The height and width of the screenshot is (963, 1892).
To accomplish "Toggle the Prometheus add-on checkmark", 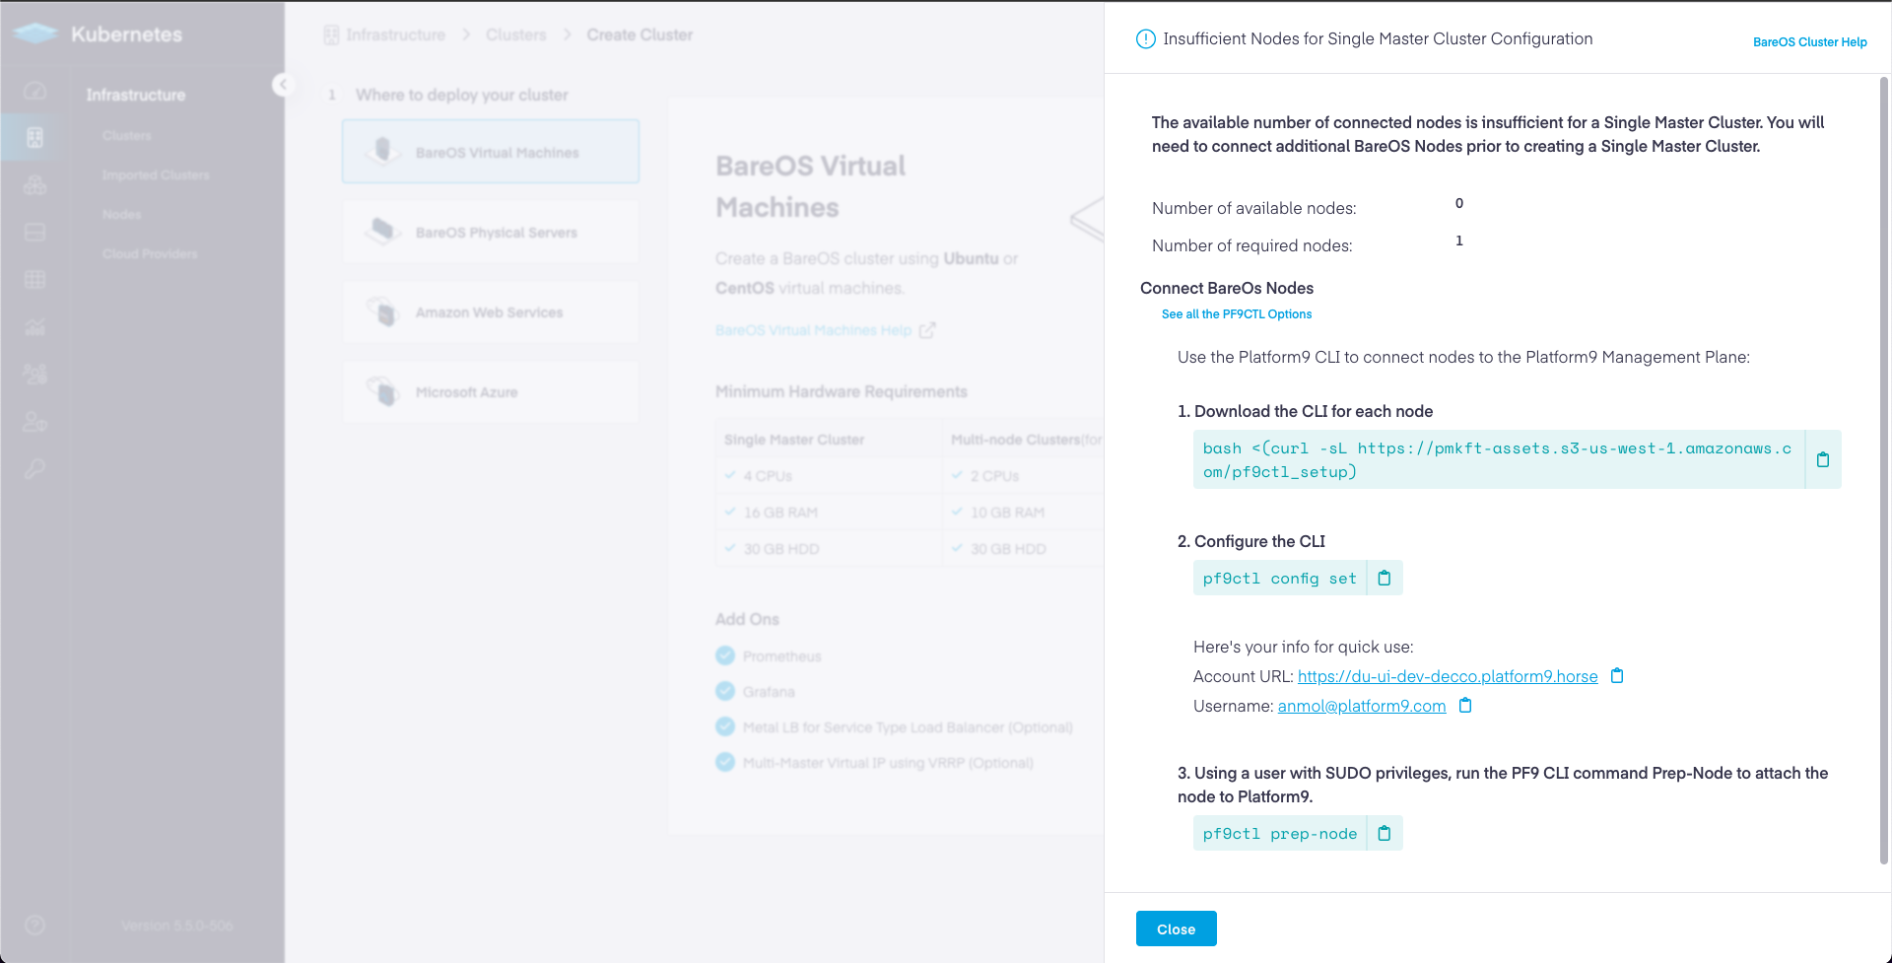I will pos(725,655).
